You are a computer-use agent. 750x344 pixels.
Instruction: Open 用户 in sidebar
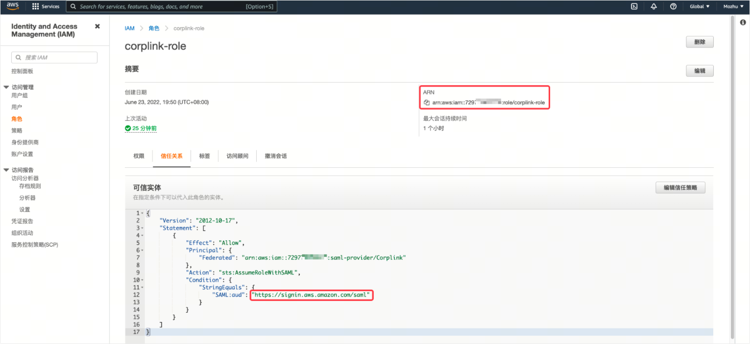17,107
